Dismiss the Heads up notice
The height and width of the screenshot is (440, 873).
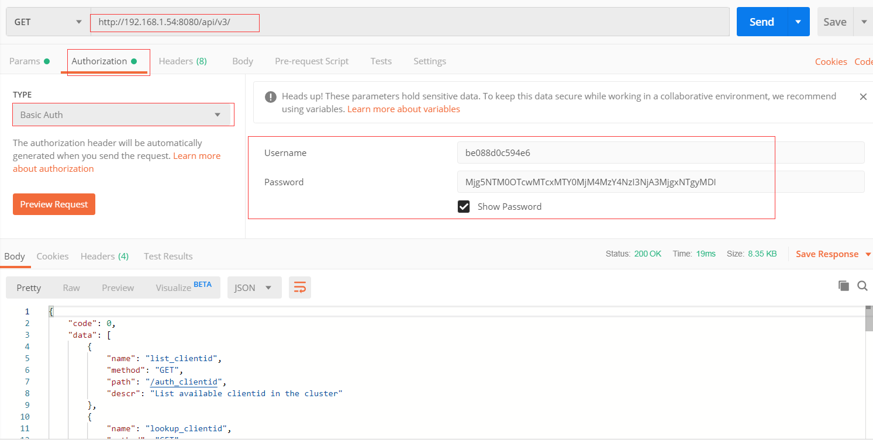[863, 97]
